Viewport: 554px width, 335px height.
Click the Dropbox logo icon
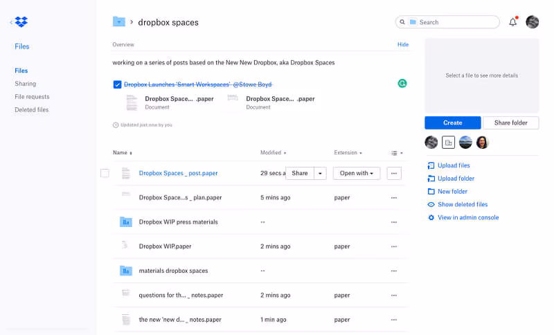21,22
